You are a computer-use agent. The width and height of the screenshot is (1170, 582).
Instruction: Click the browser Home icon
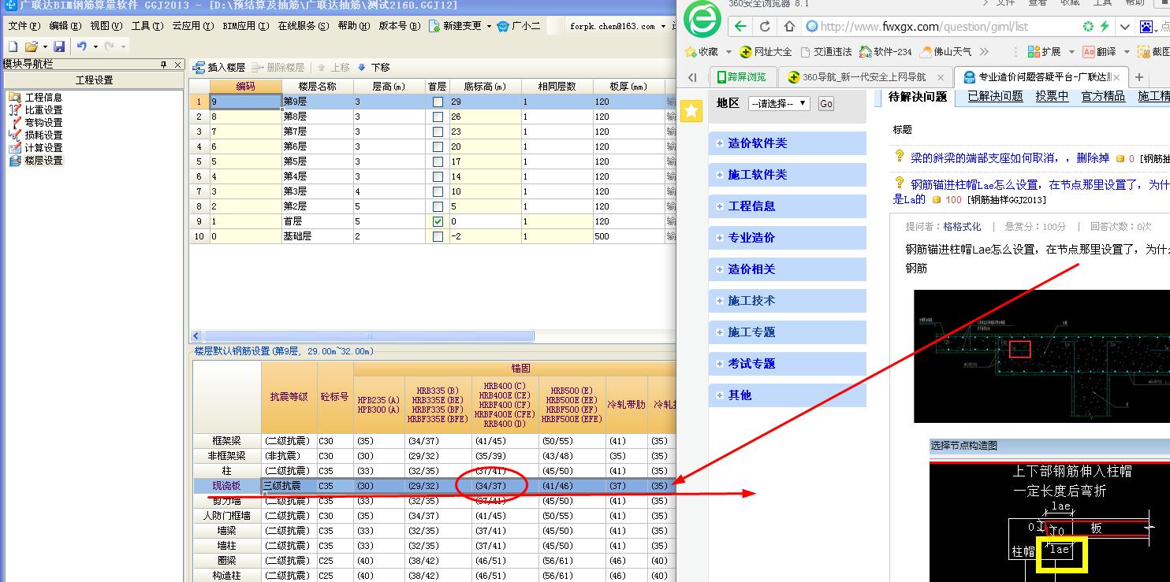coord(788,27)
